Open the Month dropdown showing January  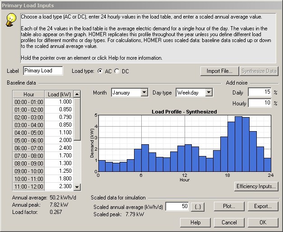point(130,93)
